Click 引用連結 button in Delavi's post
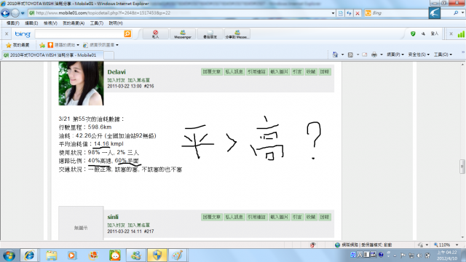466x262 pixels. pos(256,71)
